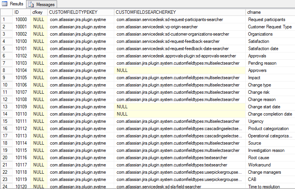This screenshot has width=295, height=189.
Task: Click the Satisfaction cell in row 4
Action: point(270,41)
